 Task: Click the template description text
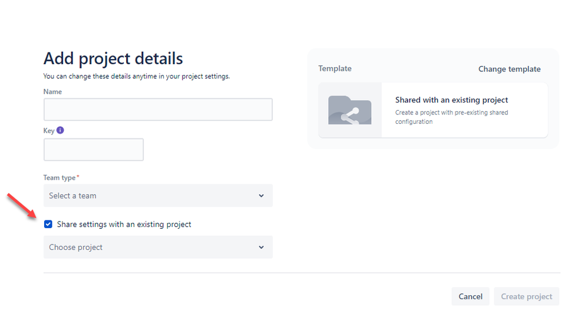pyautogui.click(x=451, y=117)
